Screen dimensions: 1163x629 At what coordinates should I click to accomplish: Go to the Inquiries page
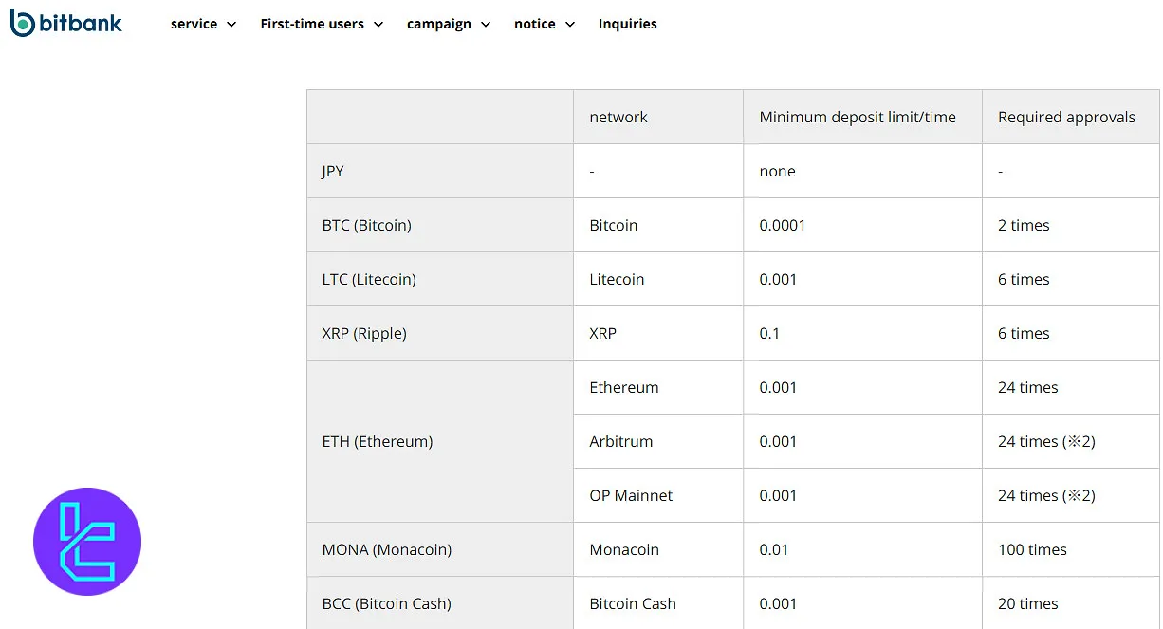pos(627,24)
